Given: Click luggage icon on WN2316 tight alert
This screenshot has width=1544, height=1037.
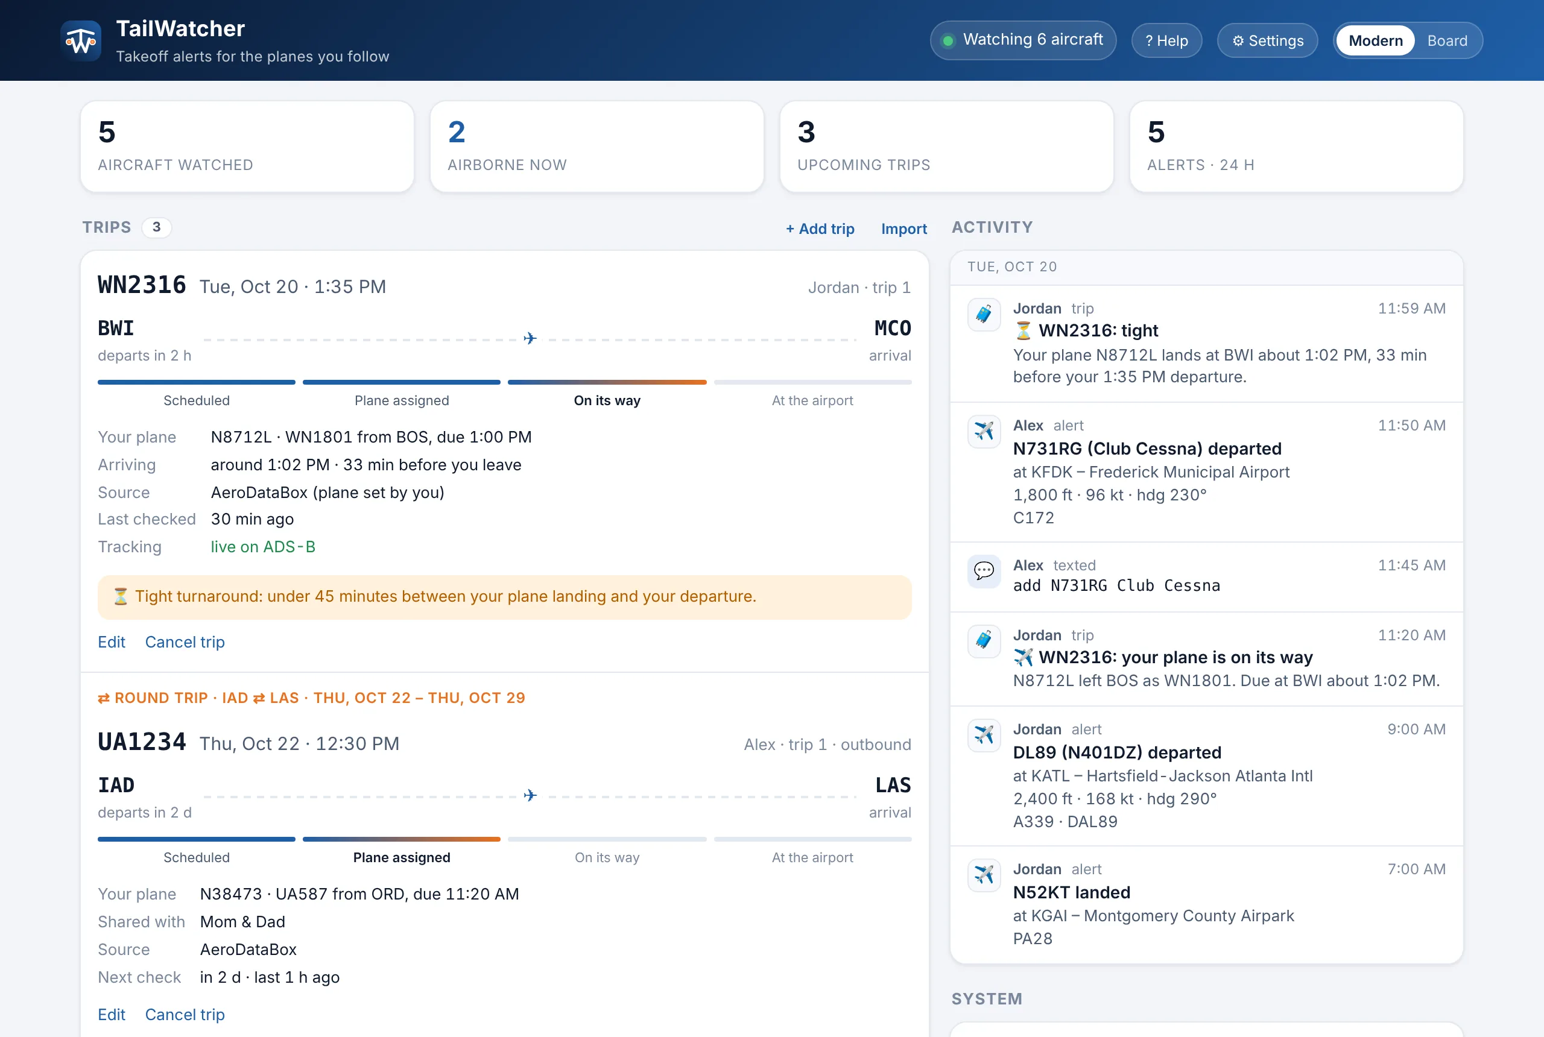Looking at the screenshot, I should [984, 314].
